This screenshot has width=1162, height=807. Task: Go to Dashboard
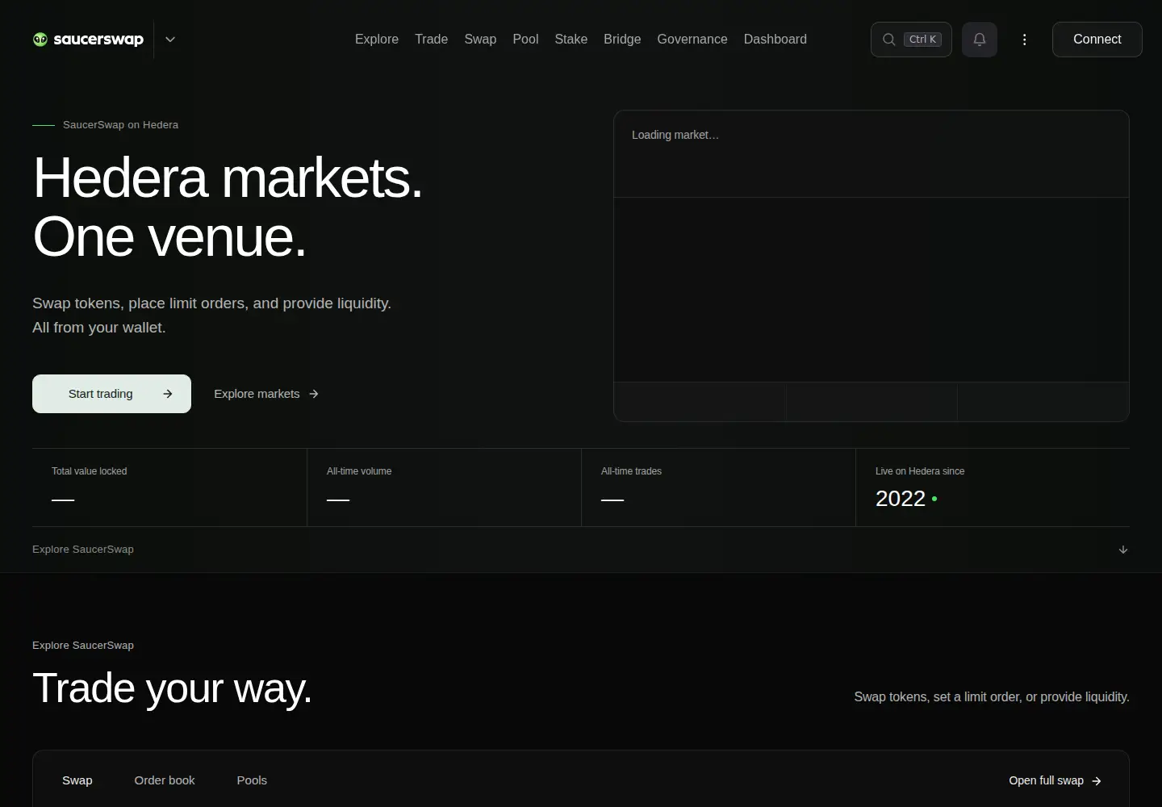775,40
